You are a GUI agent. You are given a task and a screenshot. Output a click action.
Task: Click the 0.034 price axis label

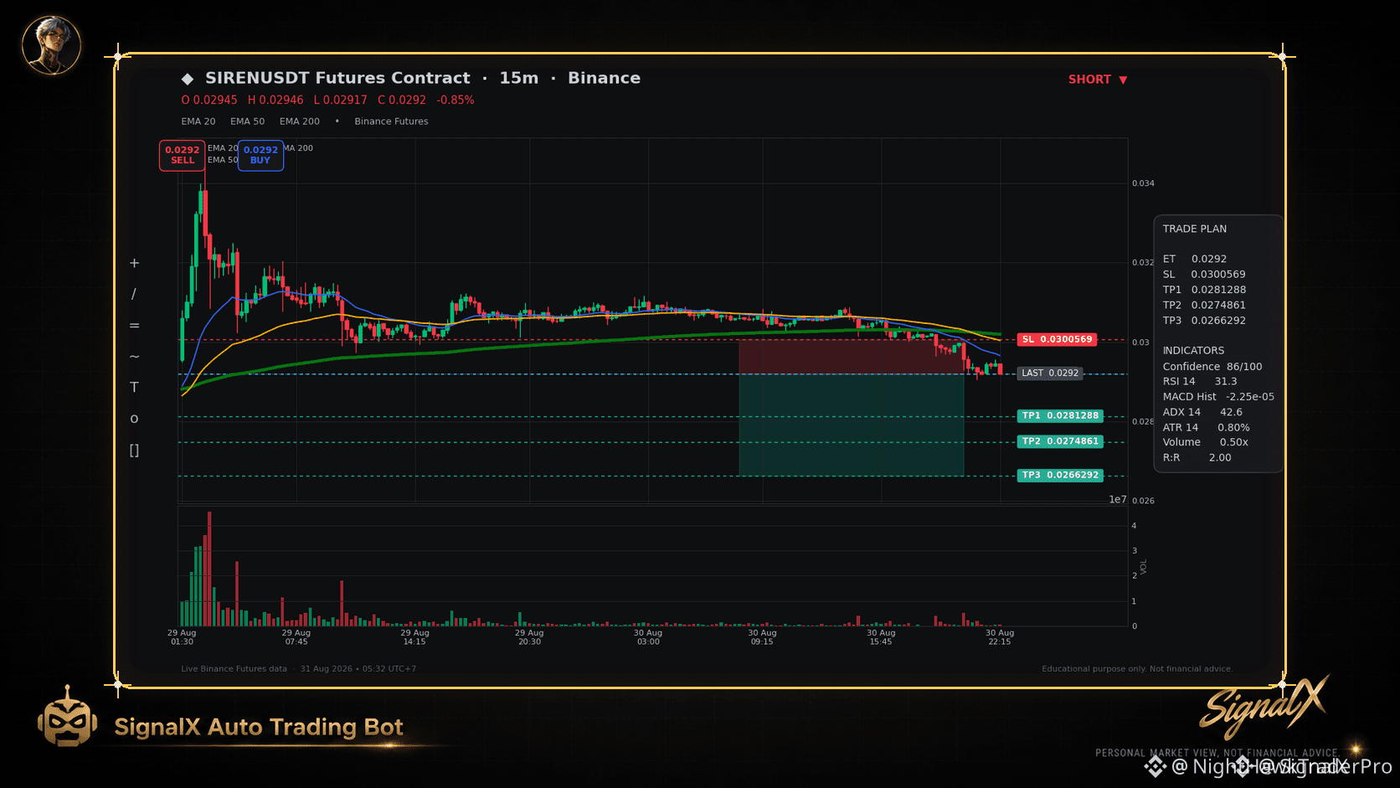pyautogui.click(x=1143, y=183)
